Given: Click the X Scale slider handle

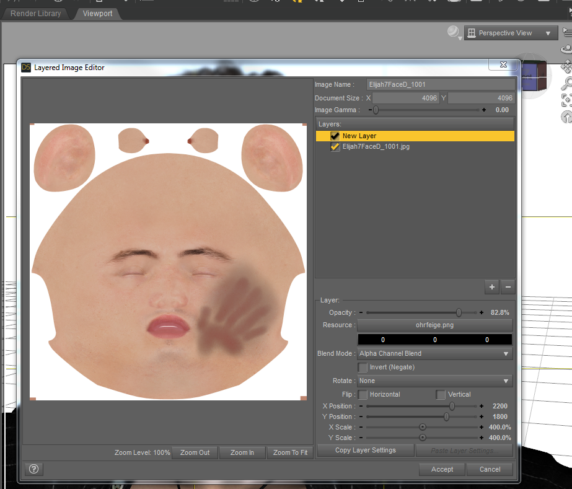Looking at the screenshot, I should click(423, 427).
